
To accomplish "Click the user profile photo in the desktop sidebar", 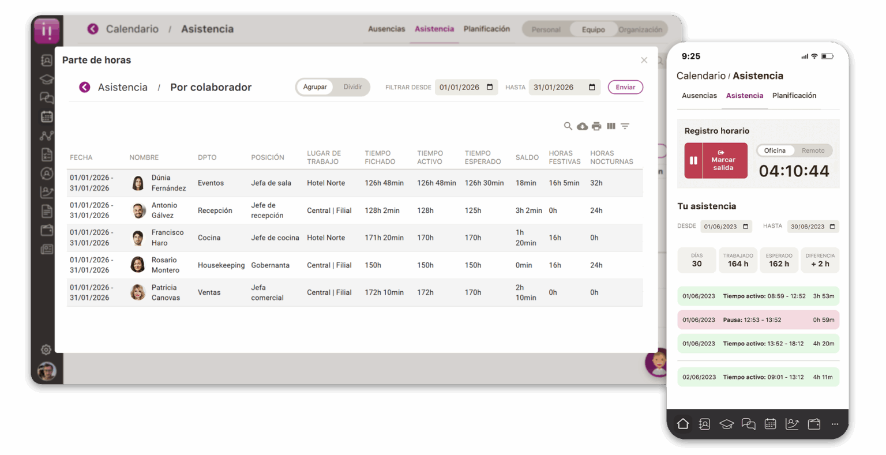I will [x=47, y=371].
